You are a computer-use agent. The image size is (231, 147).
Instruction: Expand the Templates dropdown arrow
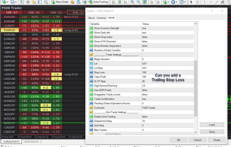185,2
